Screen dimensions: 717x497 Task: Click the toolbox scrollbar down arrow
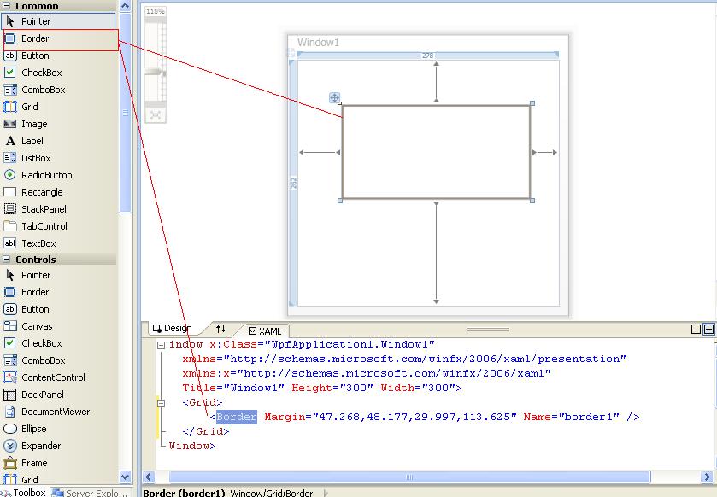[x=124, y=479]
